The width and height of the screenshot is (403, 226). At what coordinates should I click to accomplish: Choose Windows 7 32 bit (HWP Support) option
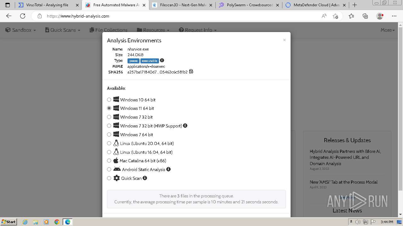109,126
